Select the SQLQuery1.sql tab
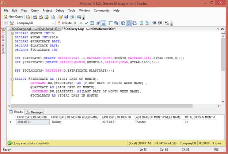This screenshot has width=228, height=154. pos(89,29)
